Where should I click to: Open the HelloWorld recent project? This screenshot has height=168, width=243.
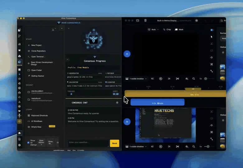[x=40, y=100]
